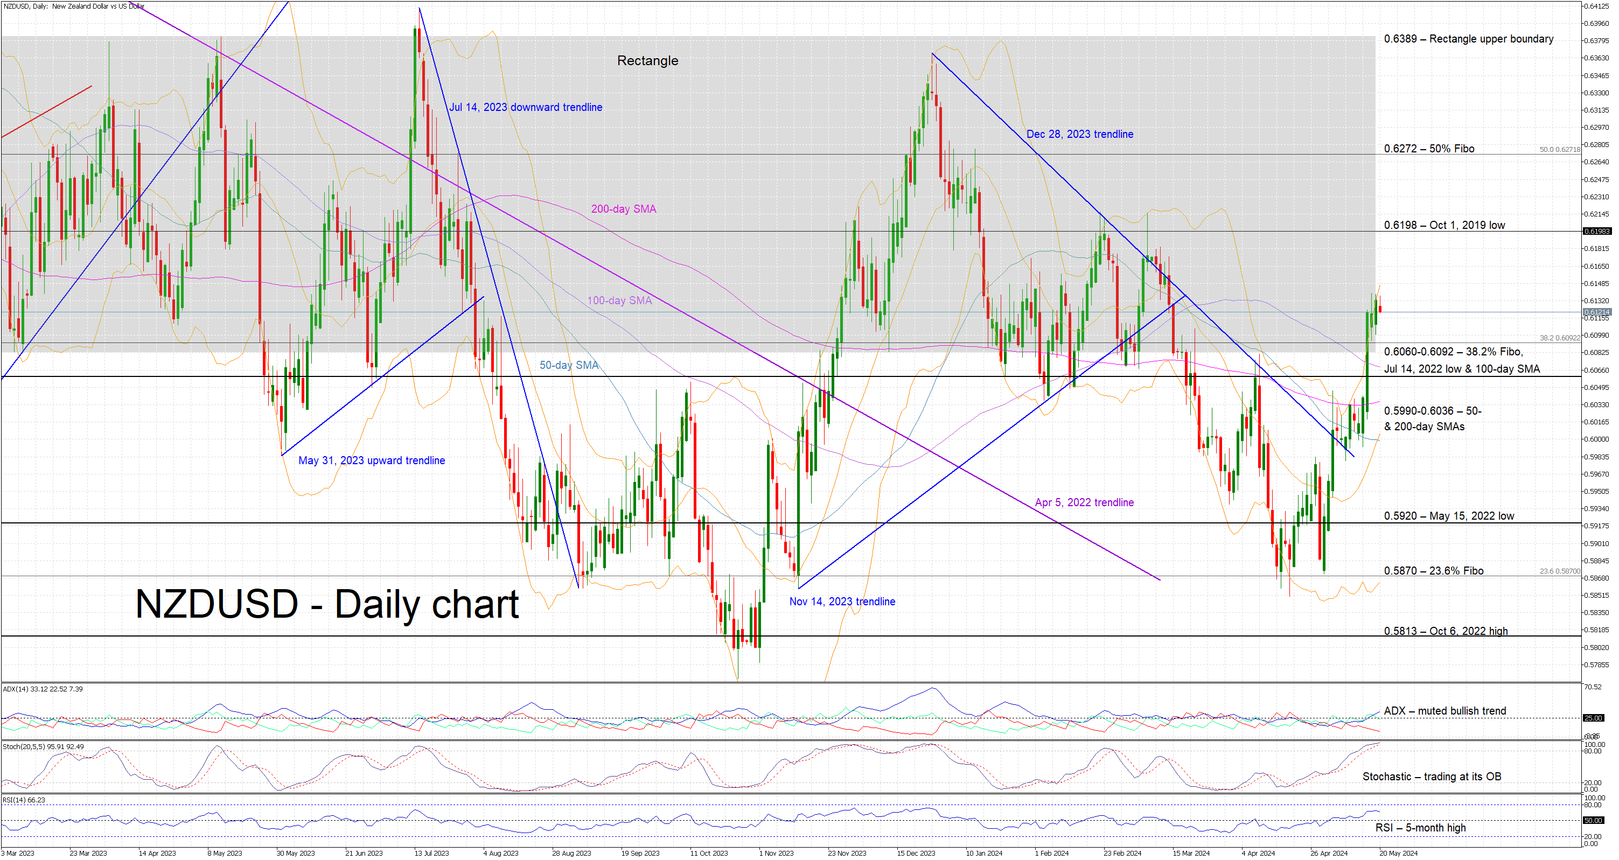Select the ADX 25.00 level marker

click(x=1593, y=718)
